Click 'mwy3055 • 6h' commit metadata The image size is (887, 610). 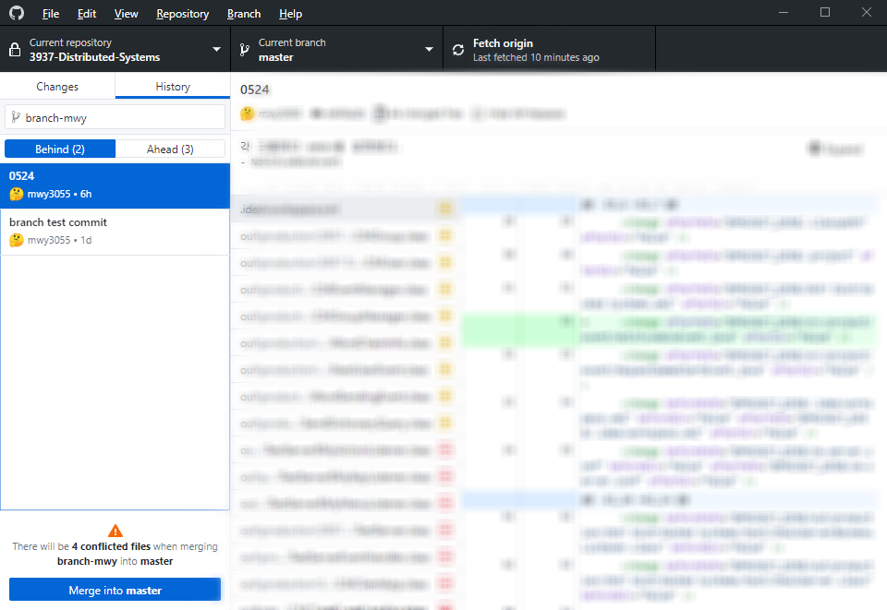59,194
